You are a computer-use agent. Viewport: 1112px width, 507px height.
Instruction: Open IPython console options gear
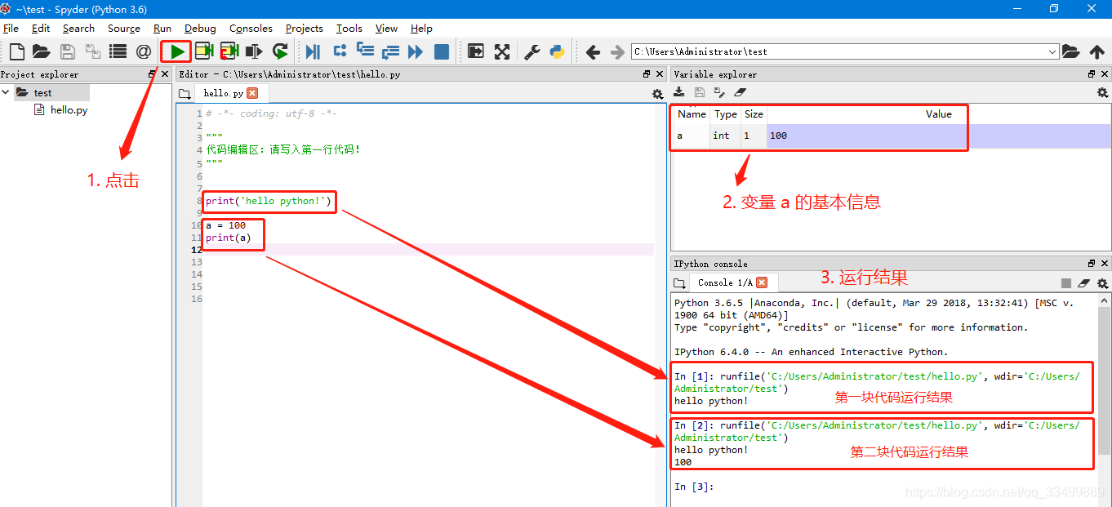(x=1102, y=283)
